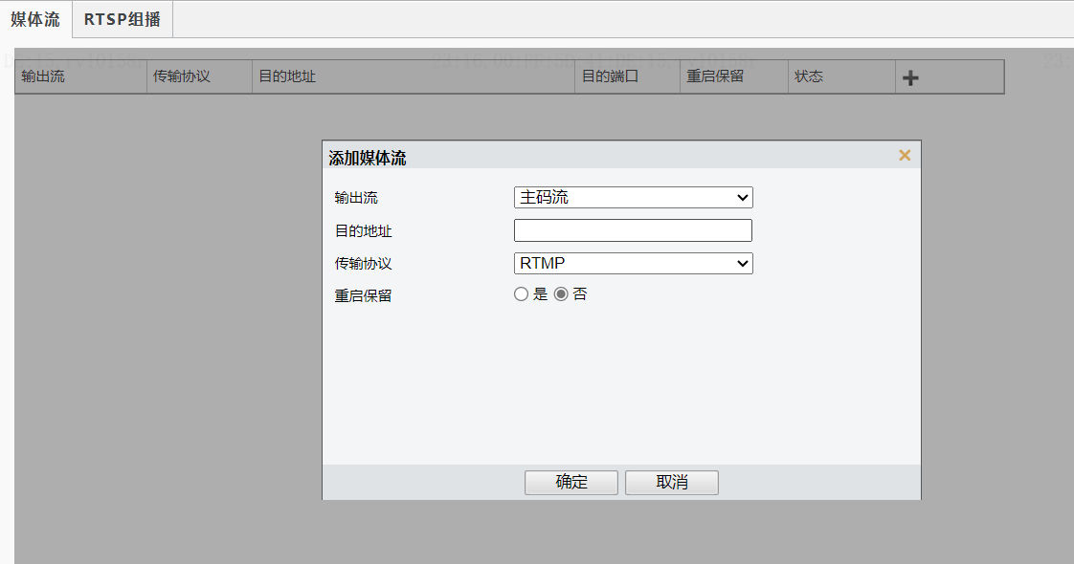This screenshot has height=564, width=1074.
Task: Click the arrow on the RTMP combo box
Action: [x=744, y=263]
